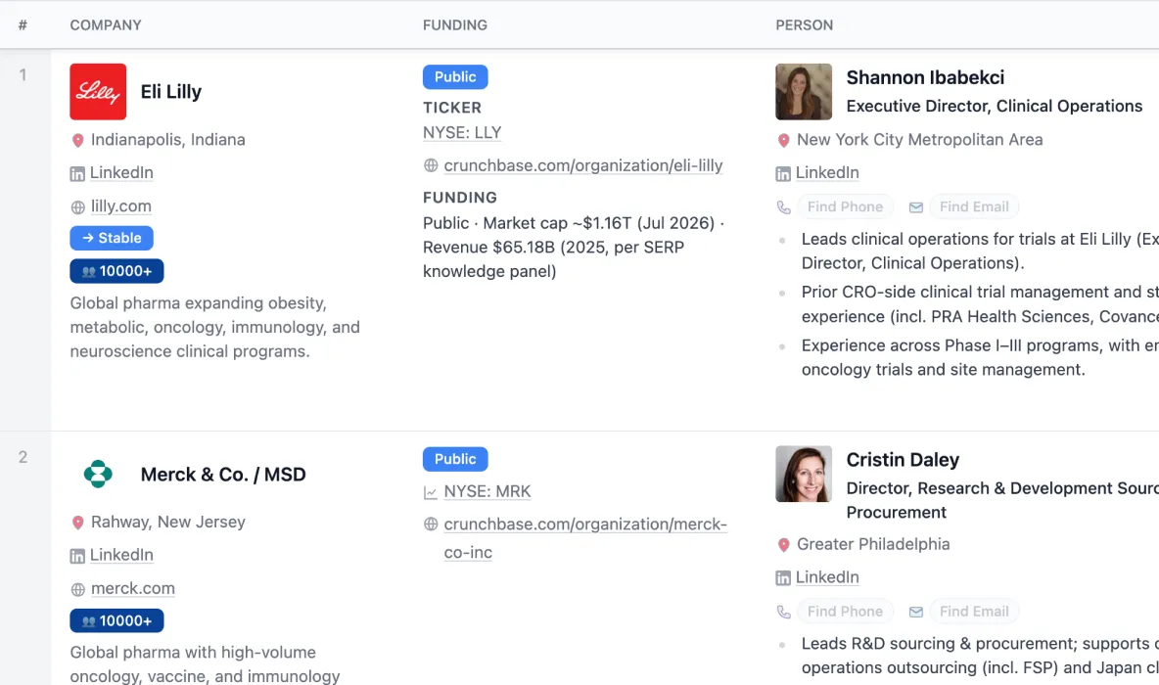The width and height of the screenshot is (1159, 685).
Task: Select row number 1
Action: [23, 74]
